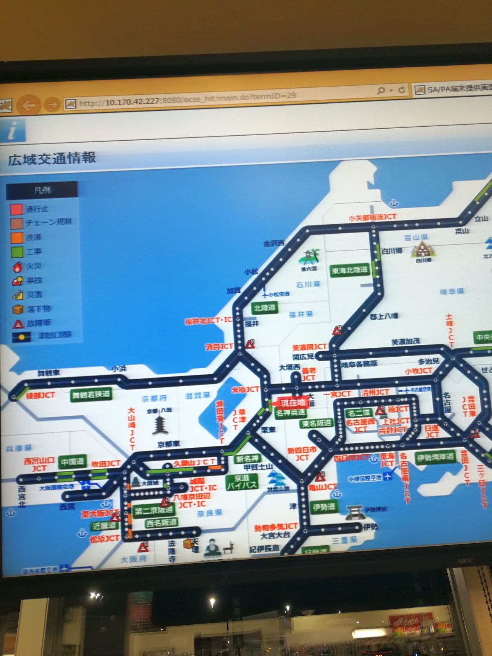
Task: Click the page refresh icon
Action: (401, 90)
